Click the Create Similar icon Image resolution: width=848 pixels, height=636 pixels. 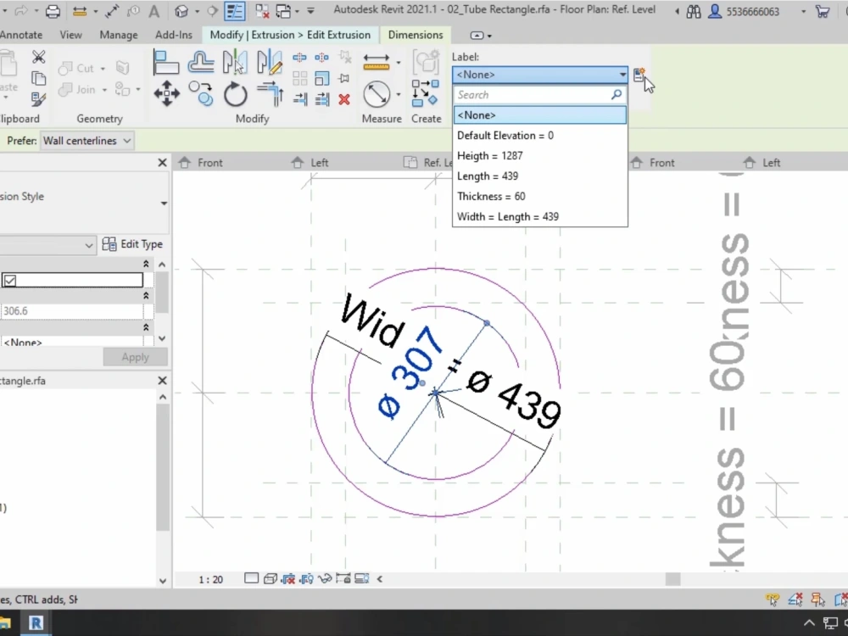(425, 93)
